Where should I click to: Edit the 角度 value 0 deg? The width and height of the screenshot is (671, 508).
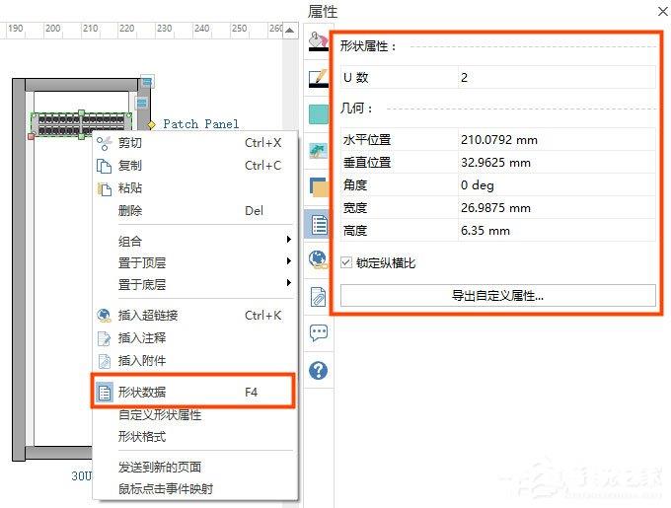coord(557,184)
